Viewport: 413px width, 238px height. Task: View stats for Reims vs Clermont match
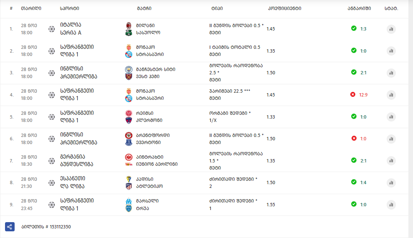391,117
